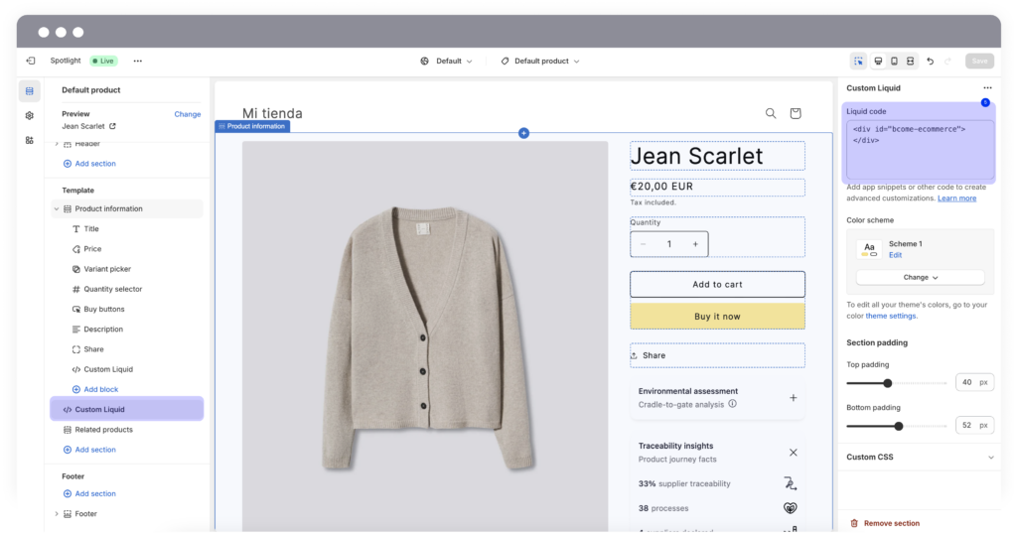Click the redo arrow icon
This screenshot has height=534, width=1017.
947,61
